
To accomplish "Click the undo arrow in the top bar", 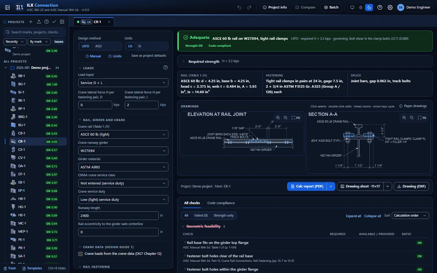I will click(x=239, y=7).
